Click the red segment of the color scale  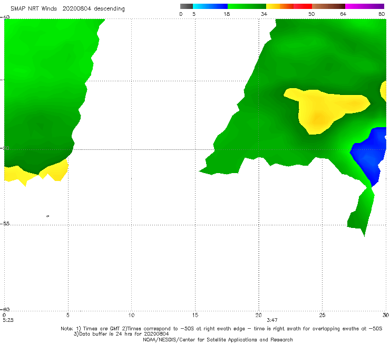(x=303, y=6)
